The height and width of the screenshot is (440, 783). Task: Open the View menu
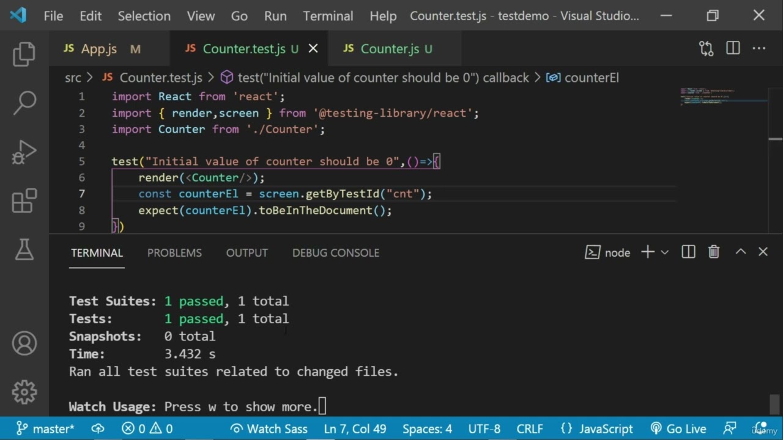[201, 16]
